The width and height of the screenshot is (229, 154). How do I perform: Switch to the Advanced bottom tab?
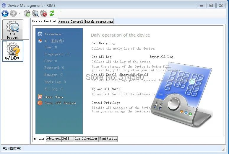(53, 139)
